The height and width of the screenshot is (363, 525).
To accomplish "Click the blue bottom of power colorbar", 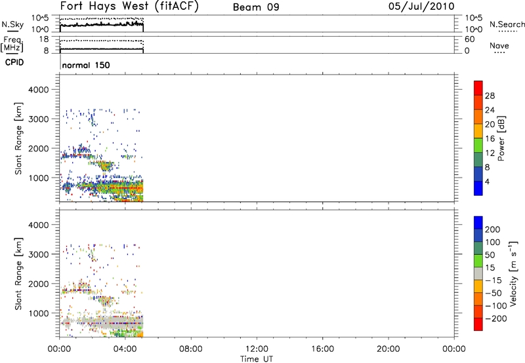I will pyautogui.click(x=478, y=188).
